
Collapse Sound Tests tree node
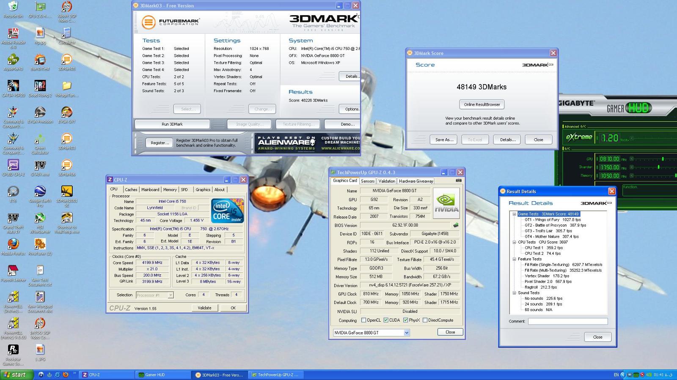pyautogui.click(x=514, y=293)
